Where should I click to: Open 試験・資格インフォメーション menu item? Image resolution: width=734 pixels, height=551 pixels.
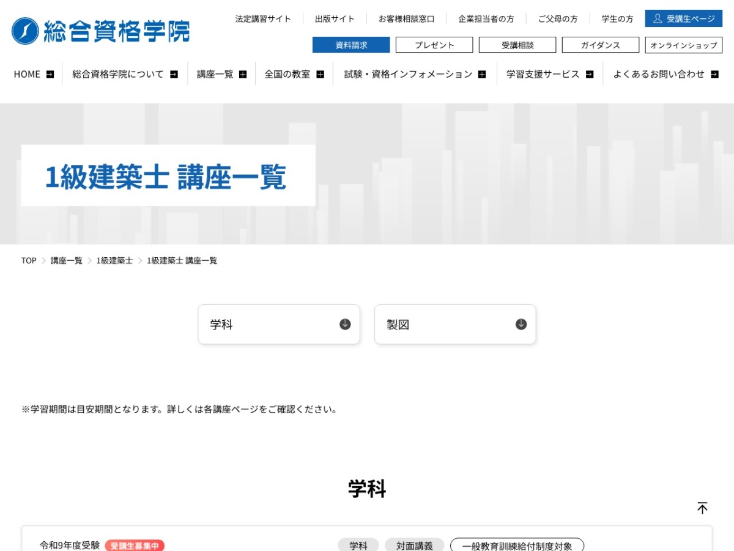(415, 74)
